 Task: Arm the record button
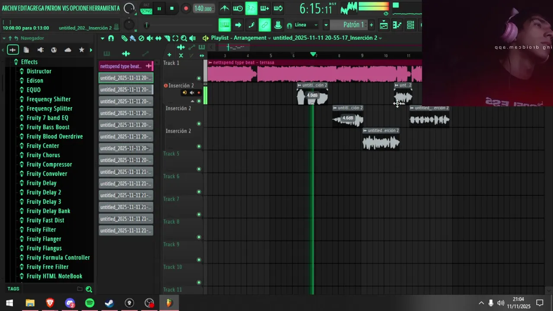pyautogui.click(x=186, y=9)
